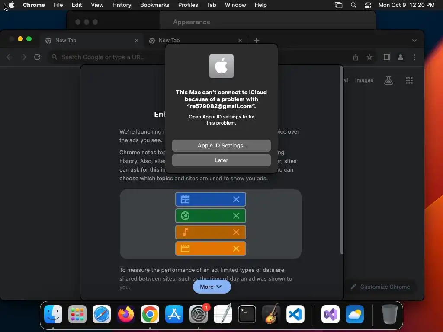Open Trash from the Dock
The width and height of the screenshot is (443, 332).
390,314
